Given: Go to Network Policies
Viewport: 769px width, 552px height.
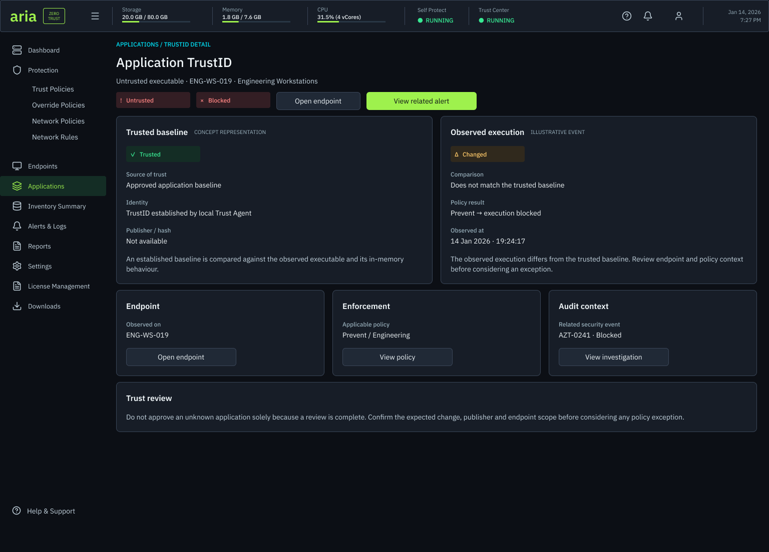Looking at the screenshot, I should 58,121.
